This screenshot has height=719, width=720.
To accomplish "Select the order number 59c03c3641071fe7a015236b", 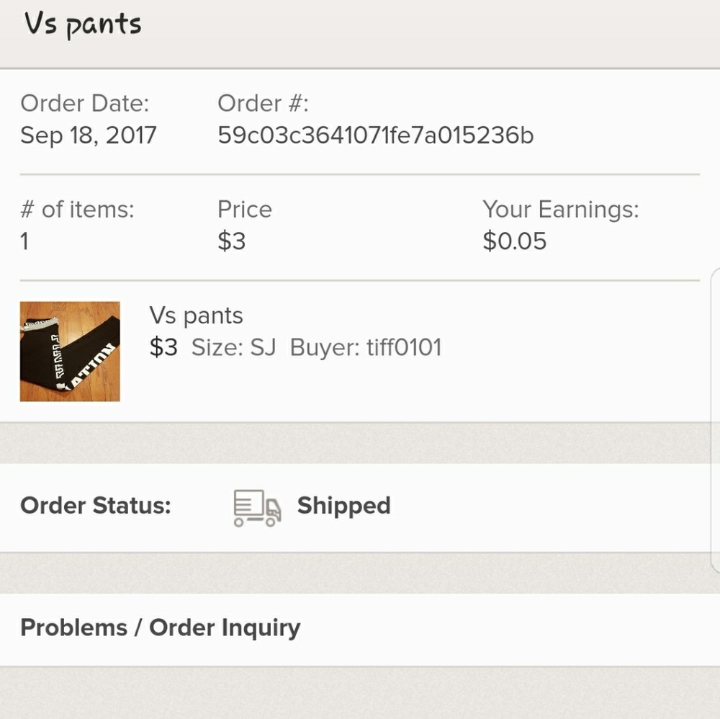I will coord(377,135).
